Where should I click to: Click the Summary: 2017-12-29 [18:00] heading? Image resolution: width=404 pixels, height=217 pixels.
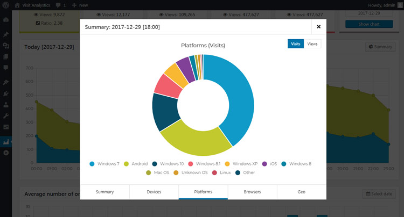click(x=122, y=27)
